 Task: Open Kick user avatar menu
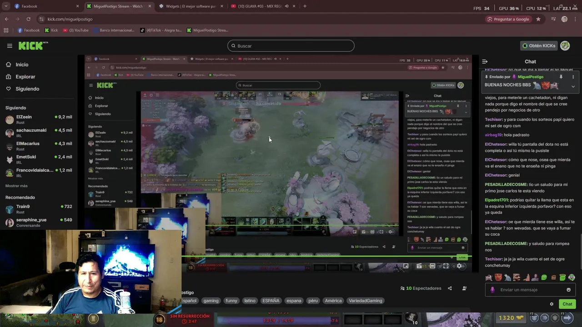(x=565, y=45)
